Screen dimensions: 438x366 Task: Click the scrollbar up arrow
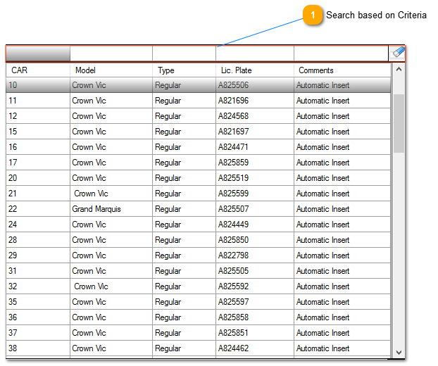399,70
